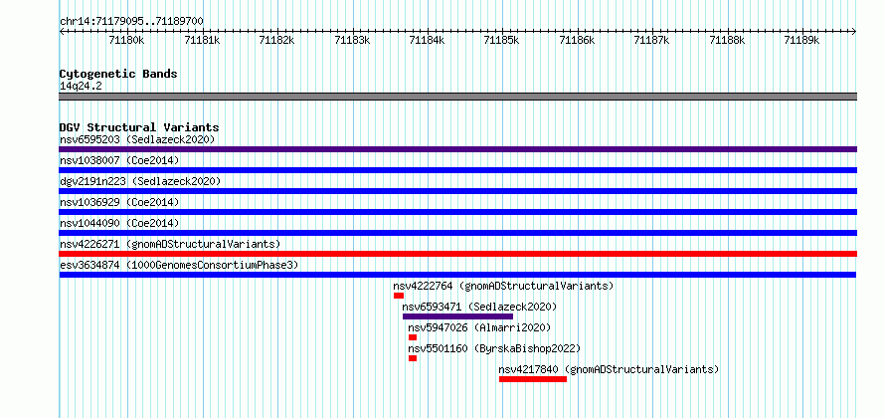Screen dimensions: 885x418
Task: Select the blue bar under dgv2191n223
Action: (457, 191)
